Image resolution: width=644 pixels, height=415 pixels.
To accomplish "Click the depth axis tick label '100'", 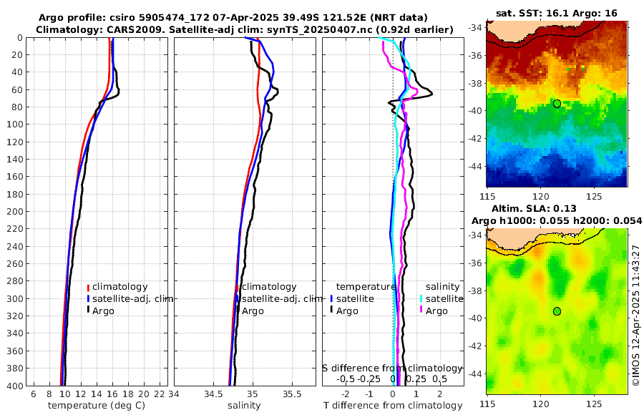I will 15,125.
